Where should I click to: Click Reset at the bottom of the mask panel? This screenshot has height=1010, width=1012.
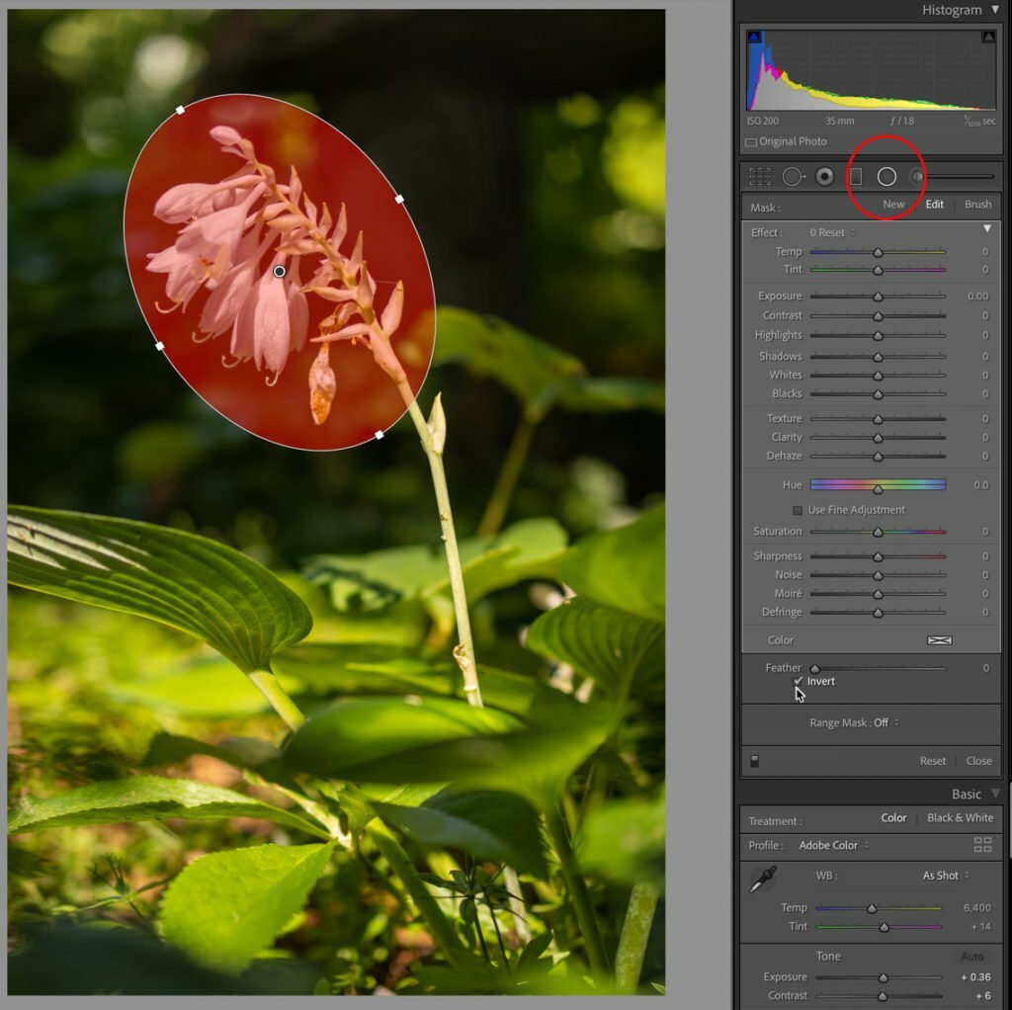coord(933,761)
